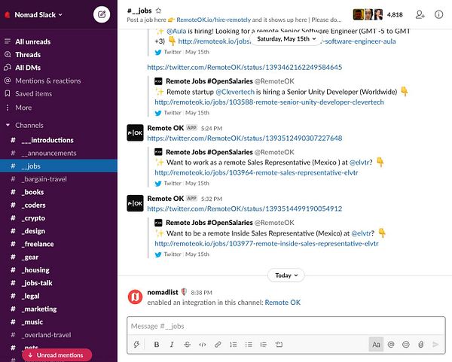Insert blockquote formatting
Screen dimensions: 452x362
(x=264, y=344)
